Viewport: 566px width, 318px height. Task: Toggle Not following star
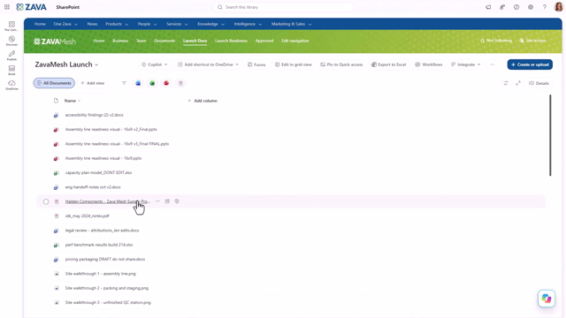pyautogui.click(x=495, y=41)
